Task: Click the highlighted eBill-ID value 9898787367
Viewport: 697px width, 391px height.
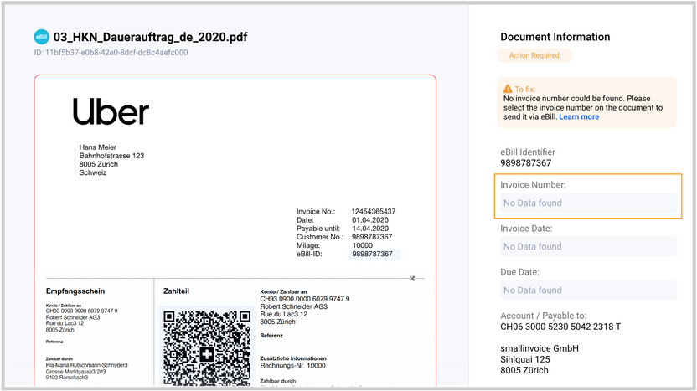Action: [374, 255]
